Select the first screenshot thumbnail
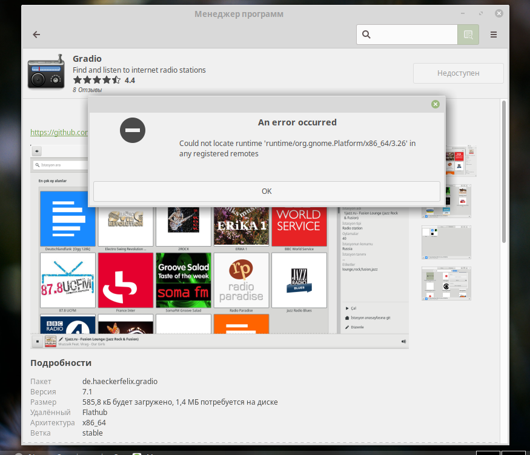Screen dimensions: 530x455 click(460, 161)
